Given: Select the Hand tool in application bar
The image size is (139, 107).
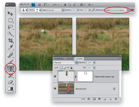Looking at the screenshot, I should pos(65,5).
